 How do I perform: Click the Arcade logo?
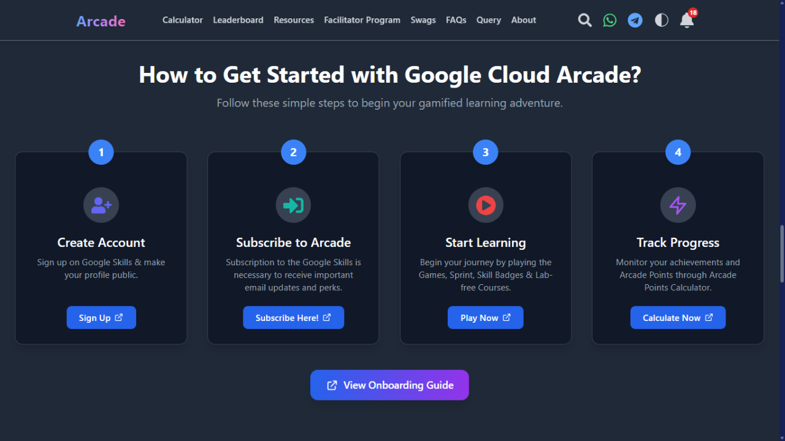click(x=101, y=21)
